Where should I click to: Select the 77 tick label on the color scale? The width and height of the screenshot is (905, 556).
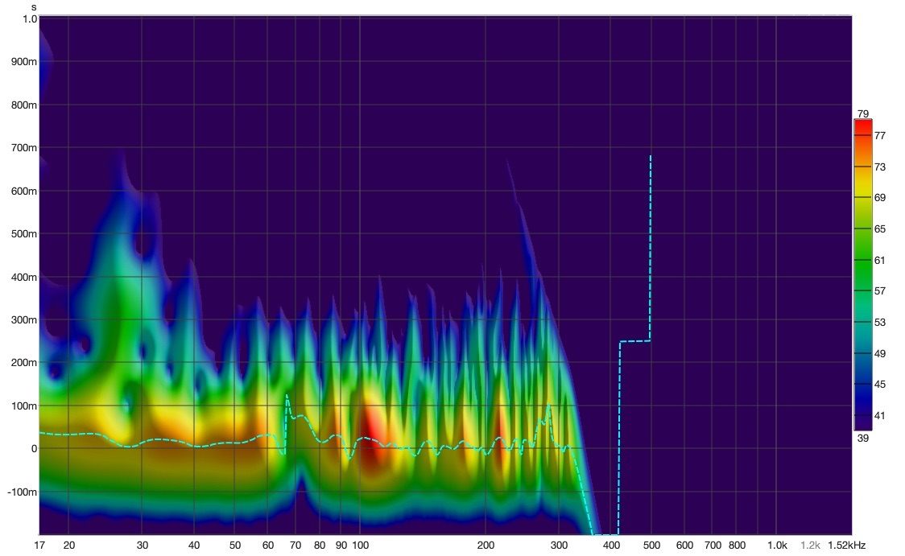pos(879,136)
